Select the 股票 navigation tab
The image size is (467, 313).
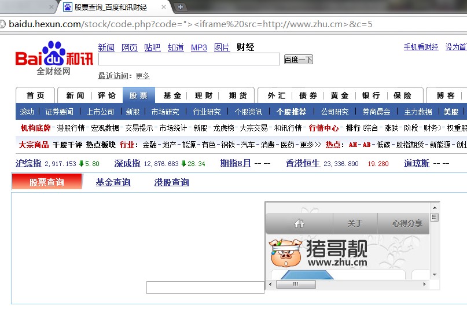[138, 95]
